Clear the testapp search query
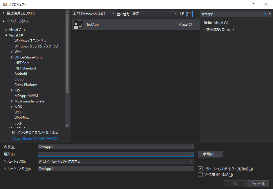This screenshot has height=189, width=273. coord(265,14)
